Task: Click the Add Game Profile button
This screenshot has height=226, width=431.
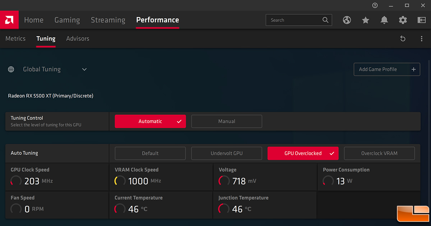Action: 387,69
